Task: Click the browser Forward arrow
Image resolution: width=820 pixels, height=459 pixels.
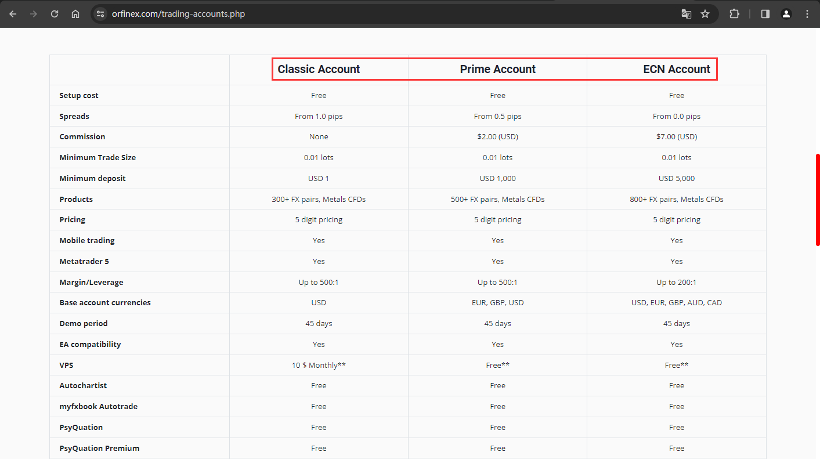Action: tap(34, 14)
